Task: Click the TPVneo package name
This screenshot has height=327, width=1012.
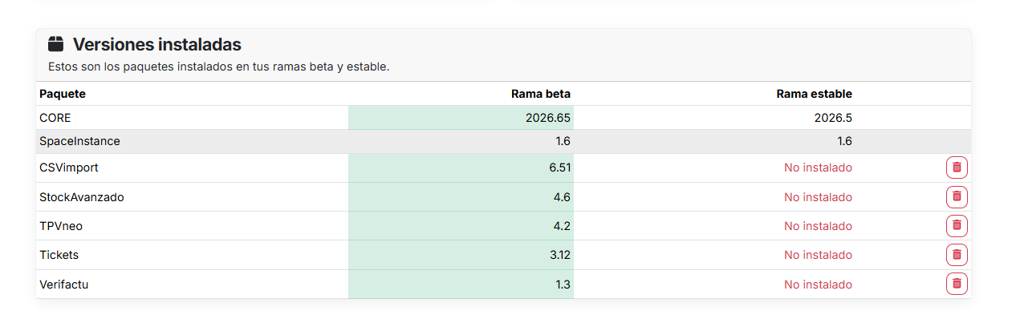Action: tap(61, 226)
